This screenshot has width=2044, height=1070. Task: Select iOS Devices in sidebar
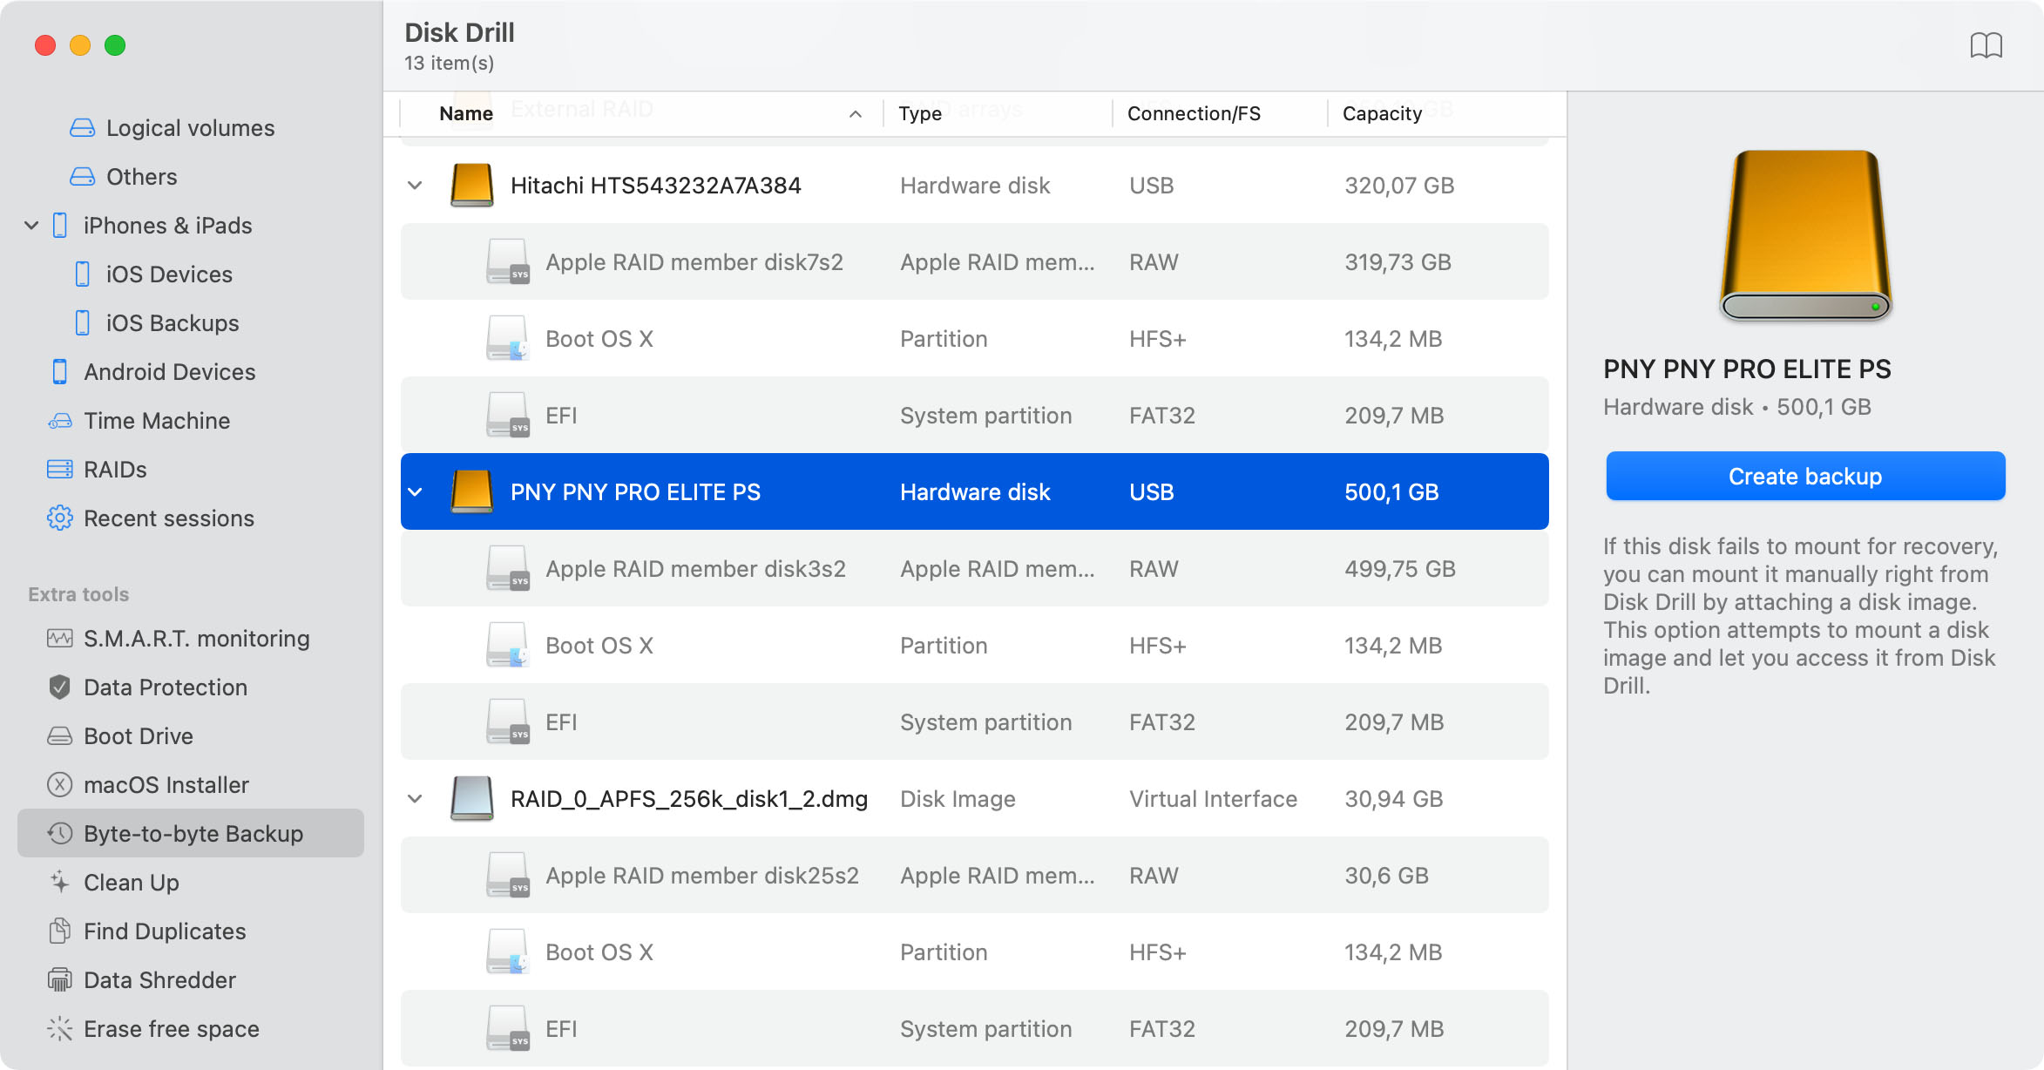[x=191, y=274]
